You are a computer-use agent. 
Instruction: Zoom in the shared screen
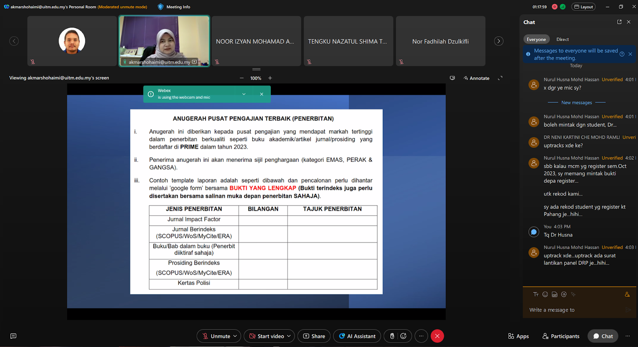pyautogui.click(x=270, y=78)
